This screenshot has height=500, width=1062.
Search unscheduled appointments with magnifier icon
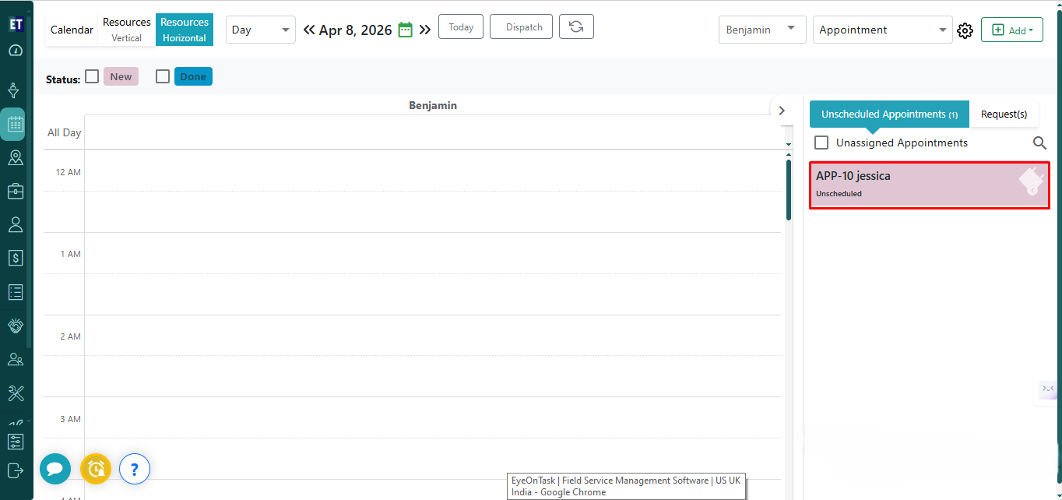[1039, 143]
